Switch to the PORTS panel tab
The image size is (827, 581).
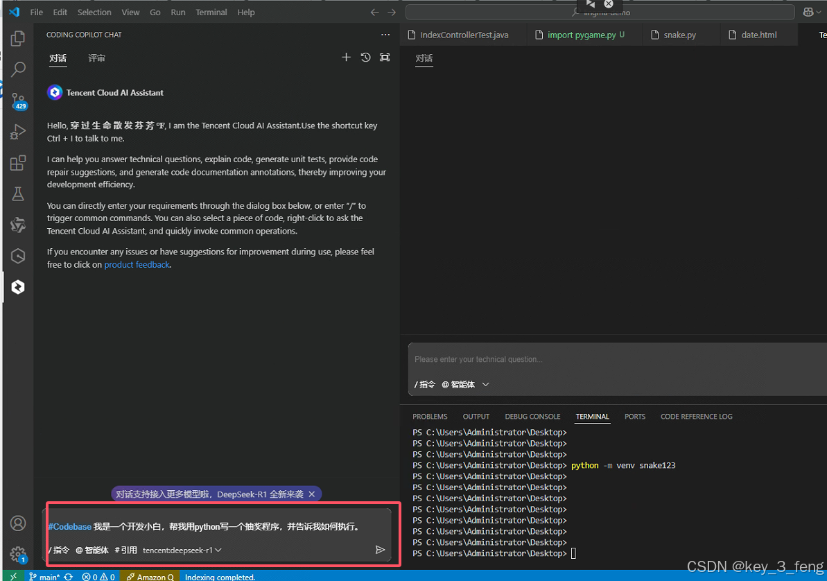(x=634, y=417)
